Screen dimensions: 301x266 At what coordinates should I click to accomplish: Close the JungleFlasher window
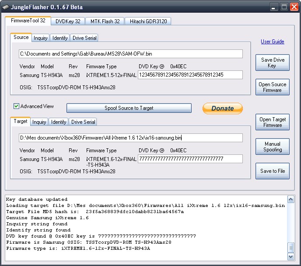(x=294, y=7)
